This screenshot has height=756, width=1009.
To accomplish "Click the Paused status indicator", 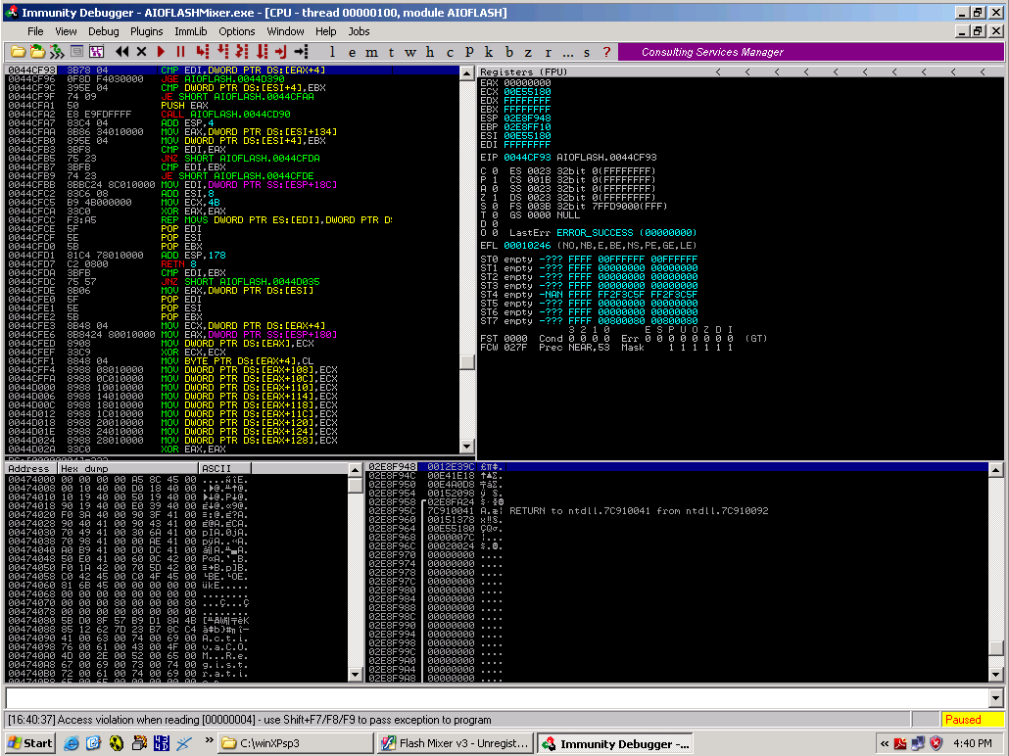I will click(x=972, y=720).
